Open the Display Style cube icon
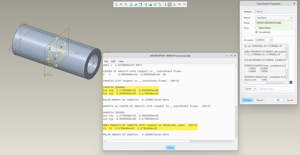300x155 pixels. [140, 4]
